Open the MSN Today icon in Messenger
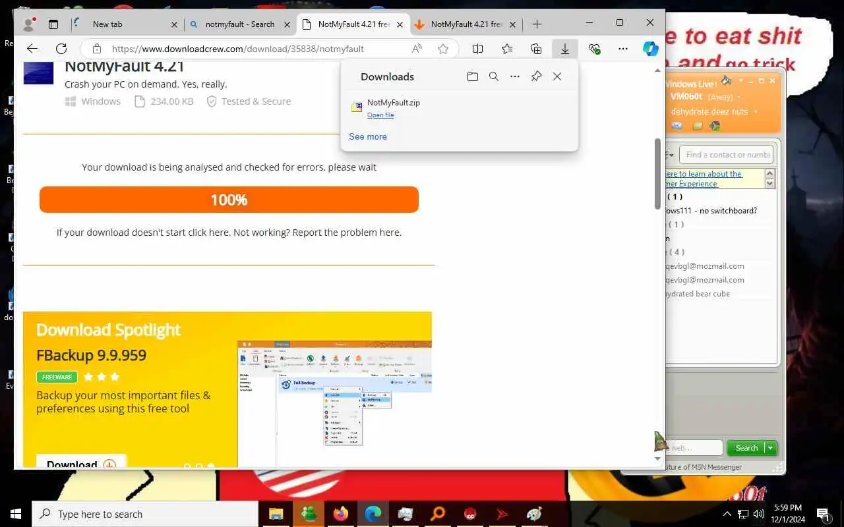844x527 pixels. pyautogui.click(x=714, y=126)
